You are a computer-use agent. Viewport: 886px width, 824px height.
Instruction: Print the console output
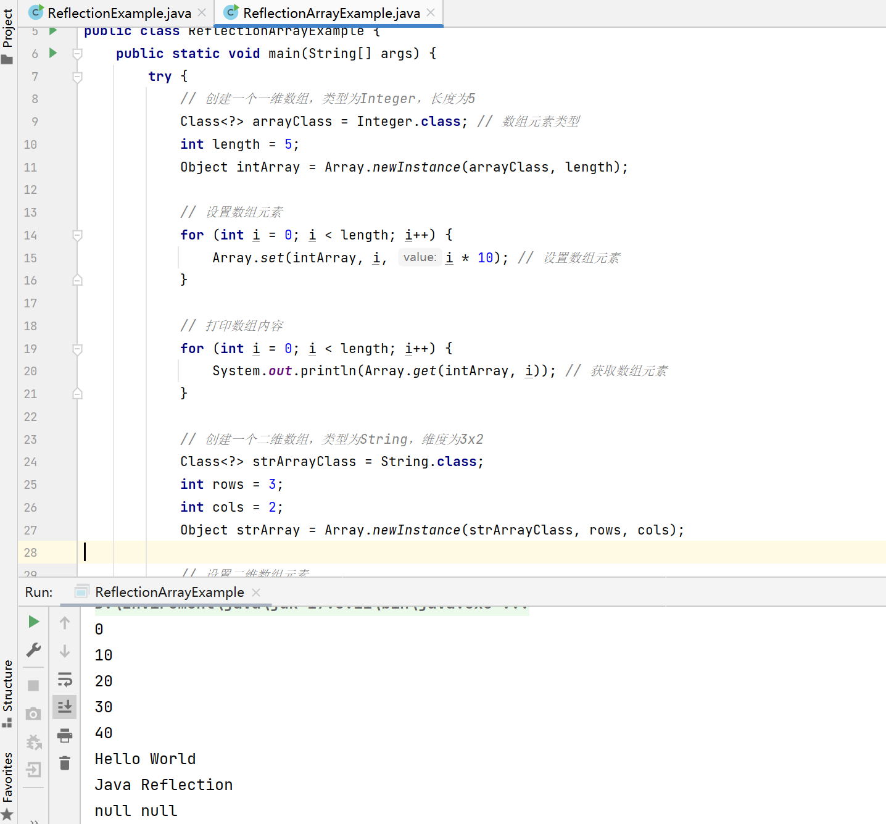click(x=65, y=735)
